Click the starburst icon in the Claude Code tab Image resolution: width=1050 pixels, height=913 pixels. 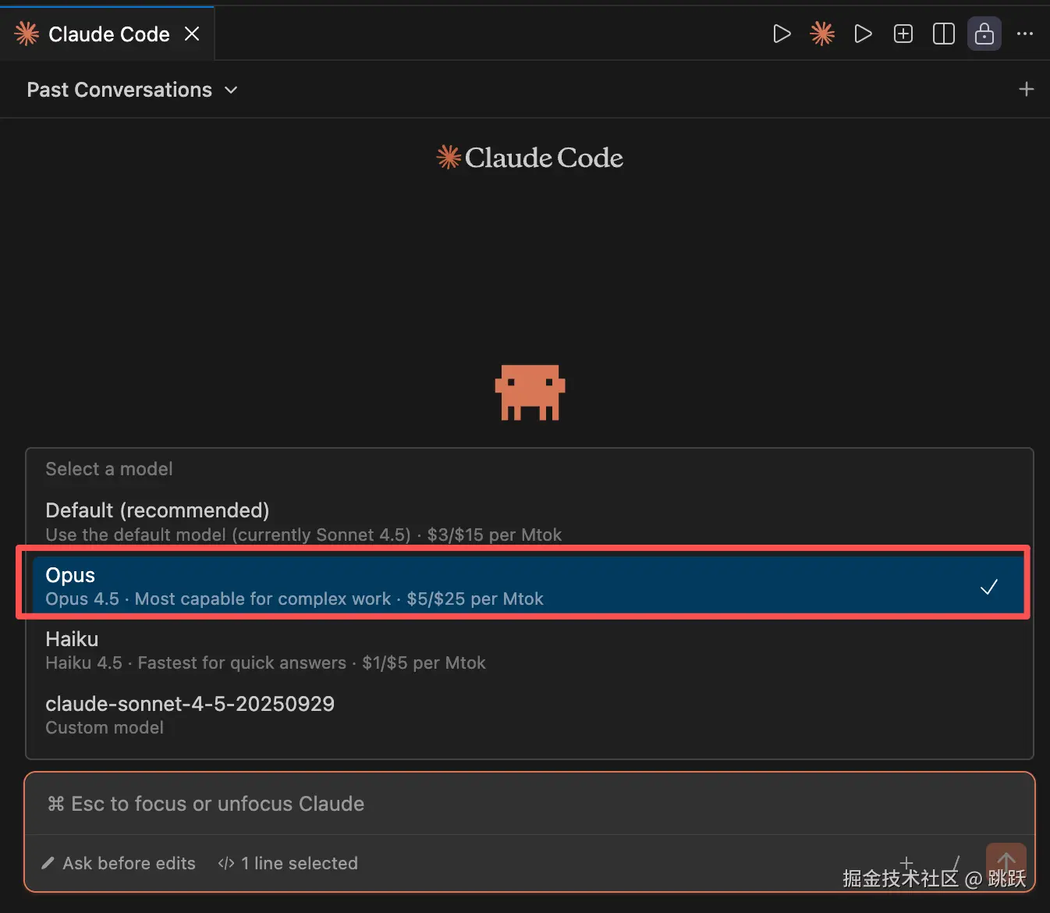[27, 34]
